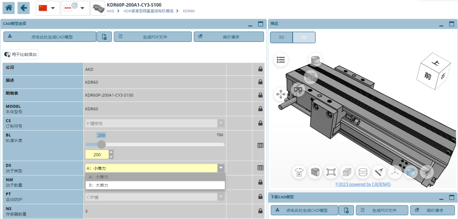
Task: Click lock icon in PT 运动防护 row
Action: pos(260,197)
